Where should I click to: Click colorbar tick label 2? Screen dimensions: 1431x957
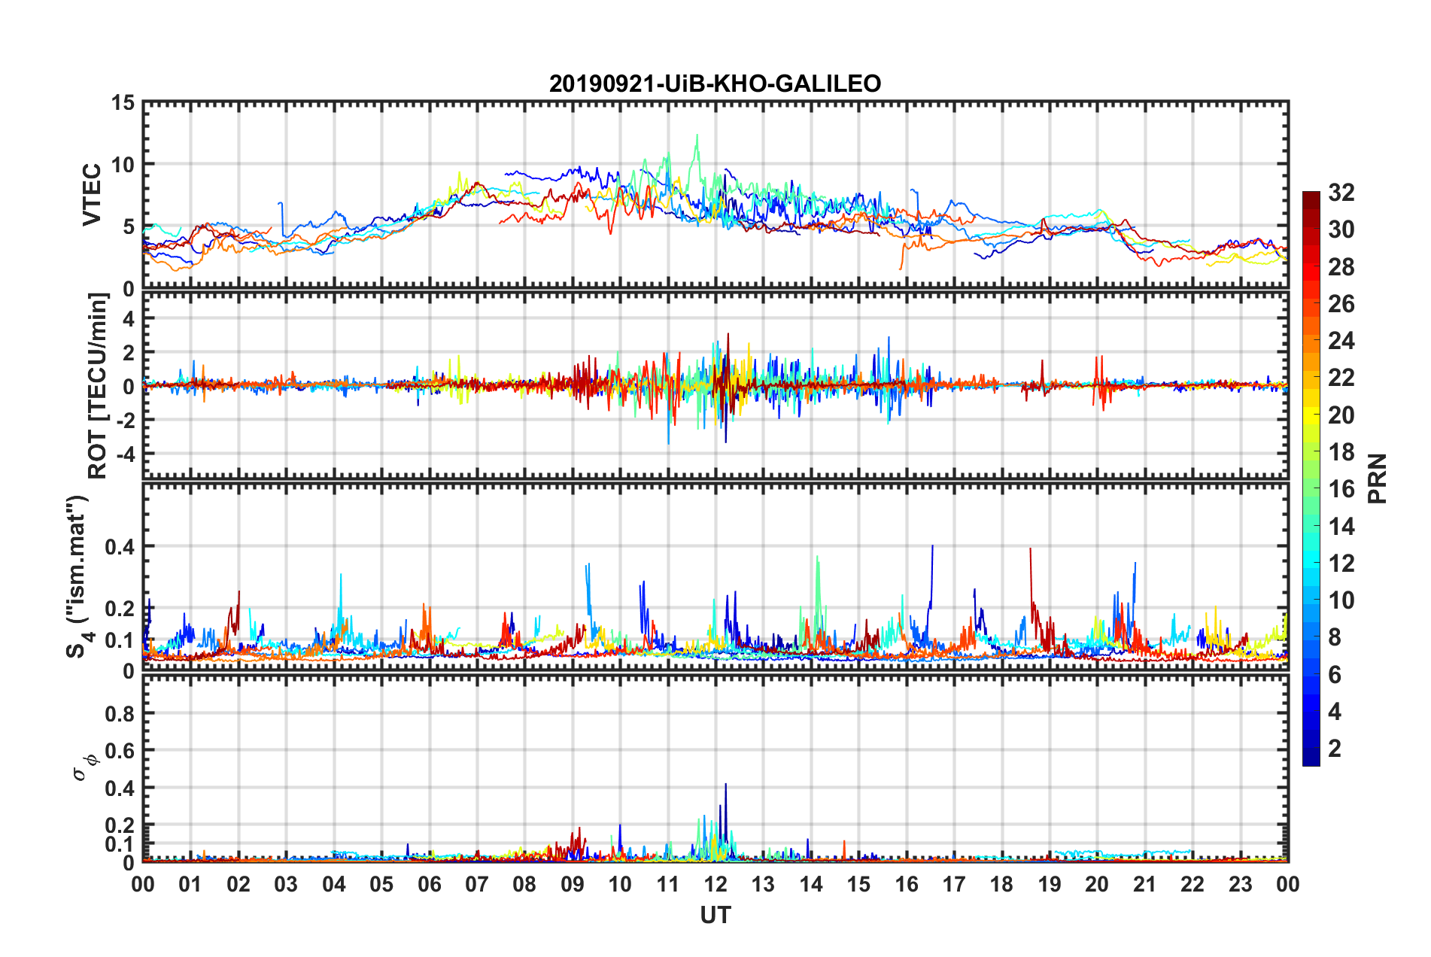tap(1335, 748)
